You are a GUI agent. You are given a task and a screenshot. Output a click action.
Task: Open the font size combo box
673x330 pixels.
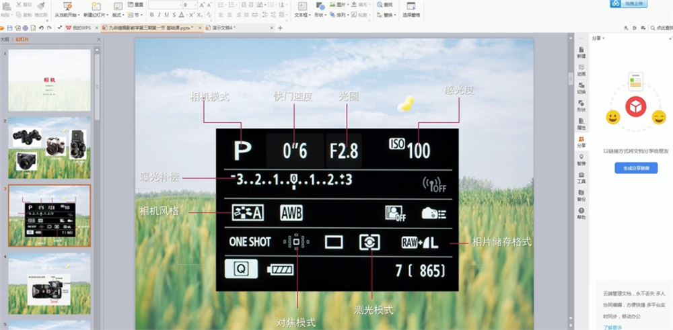[x=190, y=5]
